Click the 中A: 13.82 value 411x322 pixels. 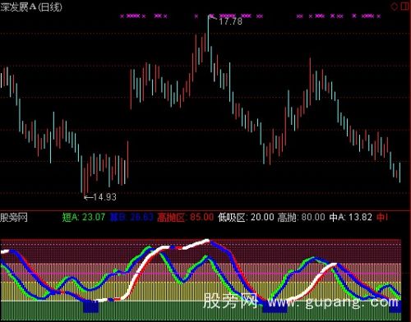[x=351, y=217]
